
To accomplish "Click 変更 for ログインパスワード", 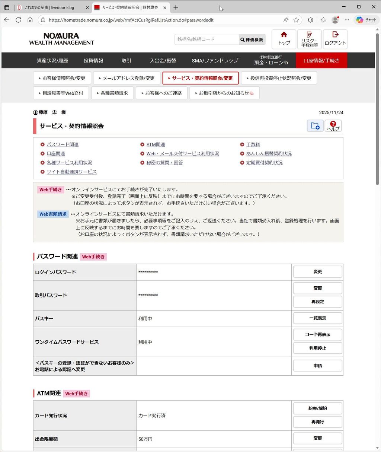I will click(x=317, y=272).
